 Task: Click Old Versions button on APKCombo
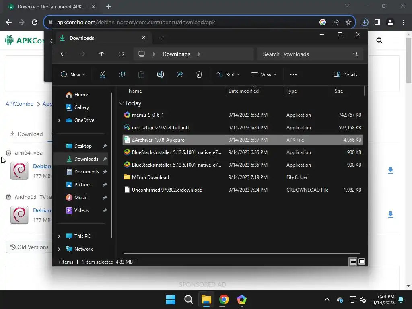coord(29,247)
